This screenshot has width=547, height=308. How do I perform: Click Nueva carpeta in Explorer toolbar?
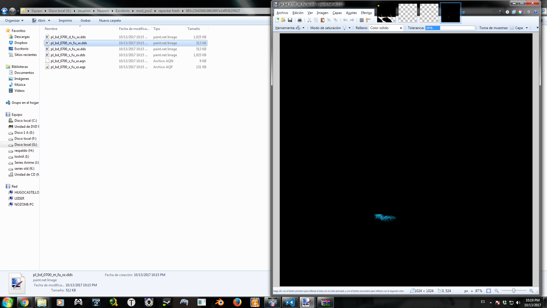110,21
